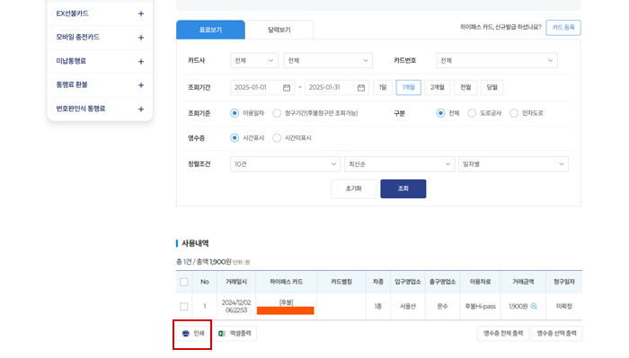
Task: Click the 엑셀출력 export button
Action: 235,334
